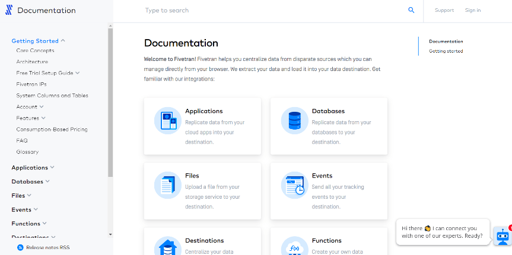Open the Databases cylinder icon
Image resolution: width=512 pixels, height=255 pixels.
(x=294, y=121)
